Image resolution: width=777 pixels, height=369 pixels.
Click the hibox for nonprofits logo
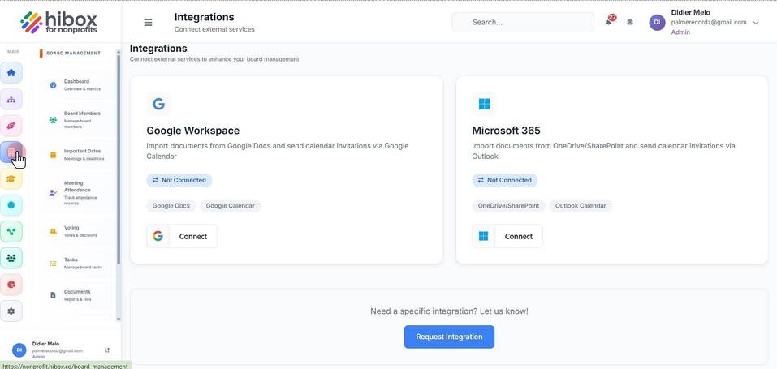[x=58, y=22]
